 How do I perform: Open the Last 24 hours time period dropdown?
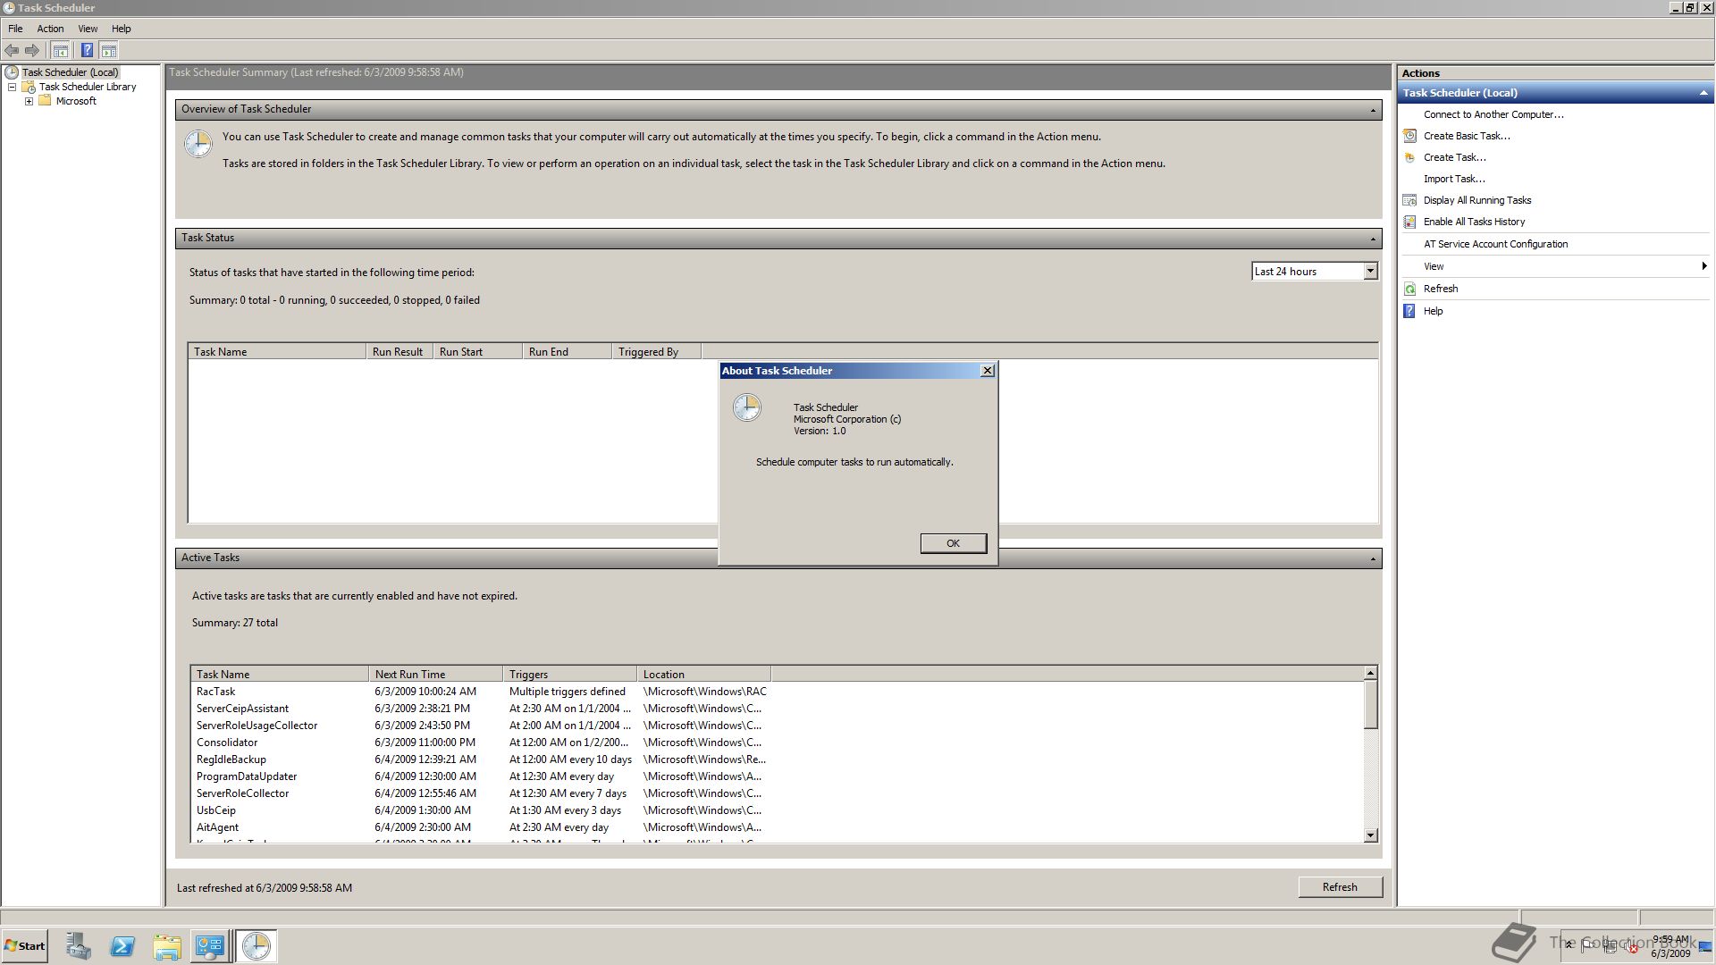(1370, 272)
